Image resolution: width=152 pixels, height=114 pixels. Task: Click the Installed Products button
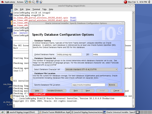56,91
